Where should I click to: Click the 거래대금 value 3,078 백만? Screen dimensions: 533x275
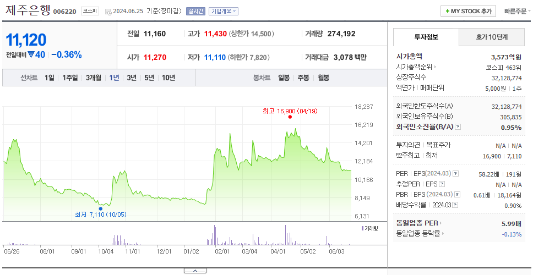tap(350, 57)
